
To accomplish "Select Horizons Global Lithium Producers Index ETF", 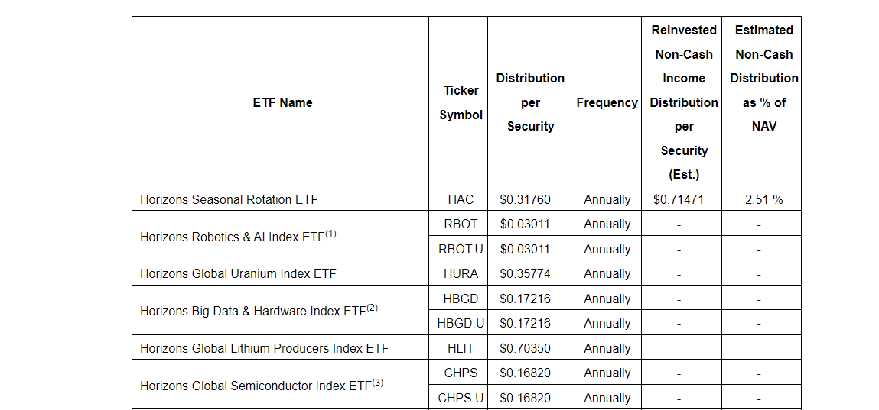I will [264, 348].
